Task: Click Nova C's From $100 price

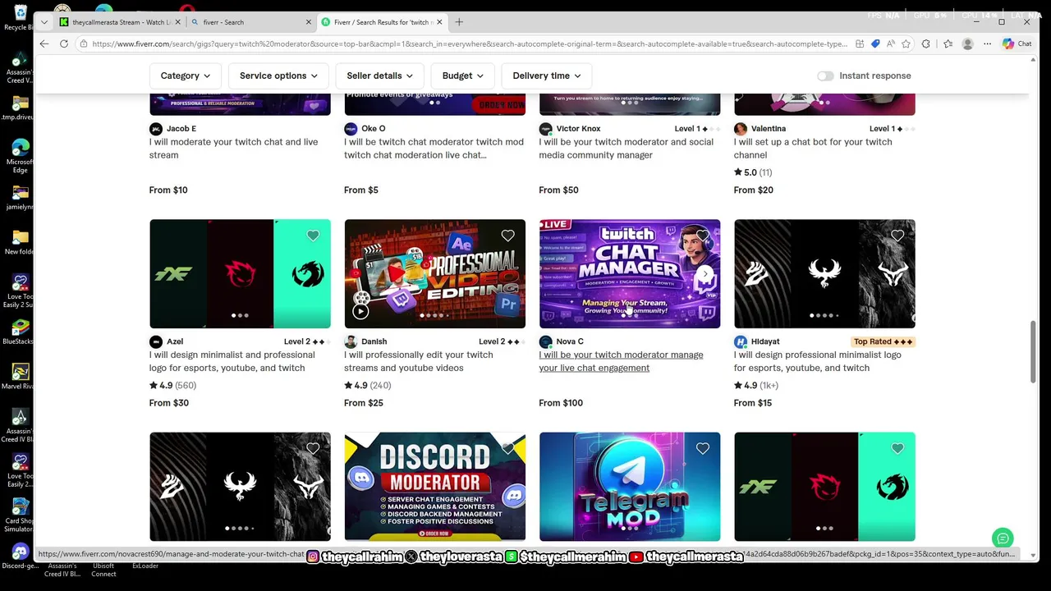Action: (561, 403)
